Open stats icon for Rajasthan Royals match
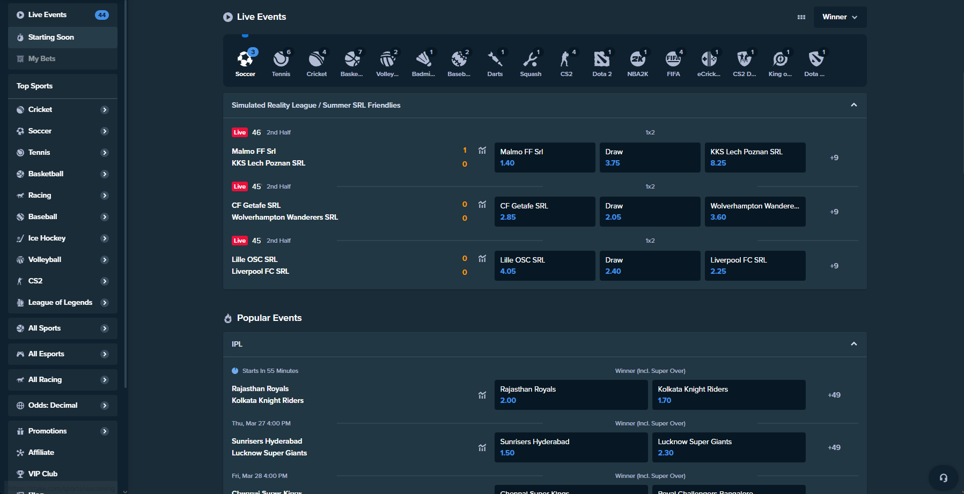 click(x=482, y=395)
